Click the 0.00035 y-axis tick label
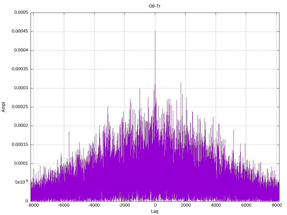The width and height of the screenshot is (287, 215). pyautogui.click(x=20, y=69)
